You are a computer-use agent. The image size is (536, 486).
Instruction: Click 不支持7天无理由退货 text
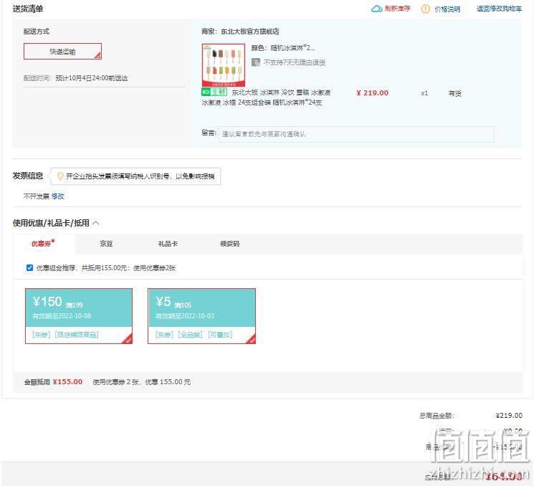click(x=295, y=62)
